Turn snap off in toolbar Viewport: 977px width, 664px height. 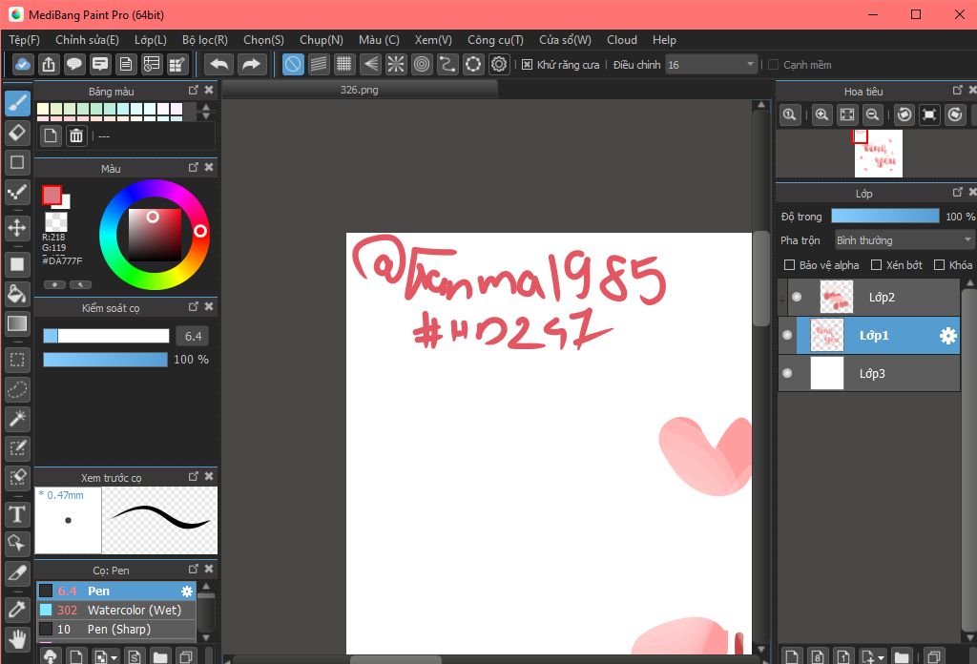[x=293, y=64]
